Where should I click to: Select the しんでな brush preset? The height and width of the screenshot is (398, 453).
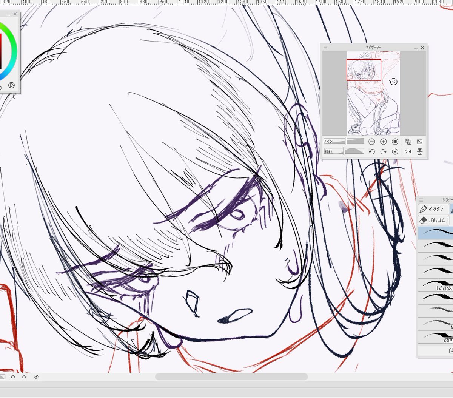click(x=435, y=285)
